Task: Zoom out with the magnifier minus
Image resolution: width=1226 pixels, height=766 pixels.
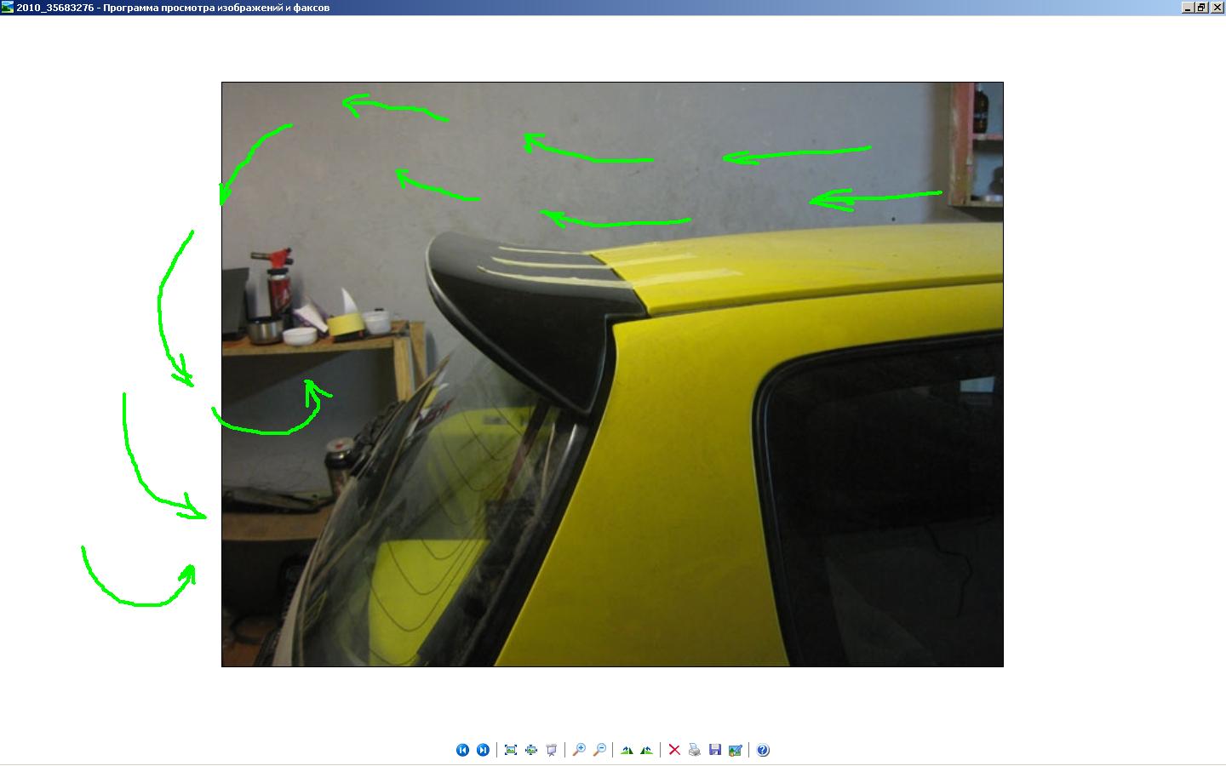Action: coord(599,750)
